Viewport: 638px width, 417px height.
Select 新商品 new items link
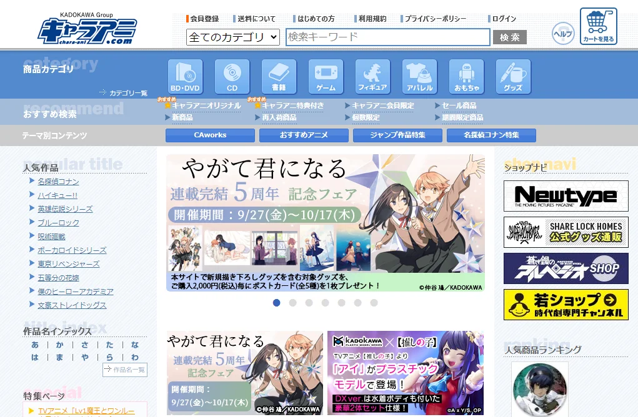pos(182,117)
